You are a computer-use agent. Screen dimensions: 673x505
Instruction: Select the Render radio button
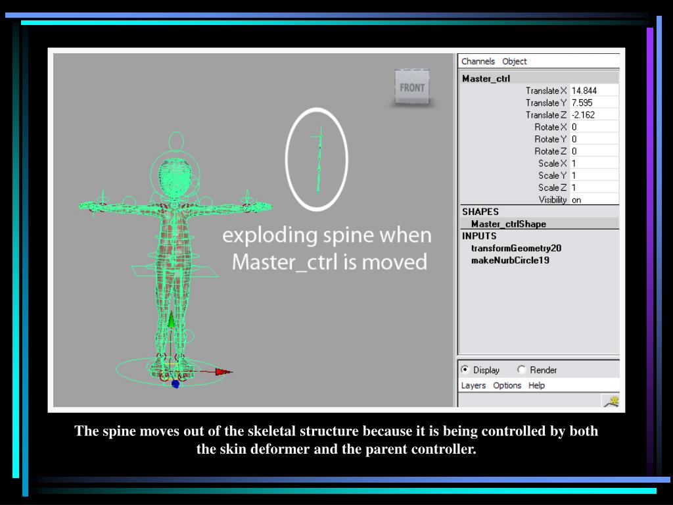click(521, 370)
